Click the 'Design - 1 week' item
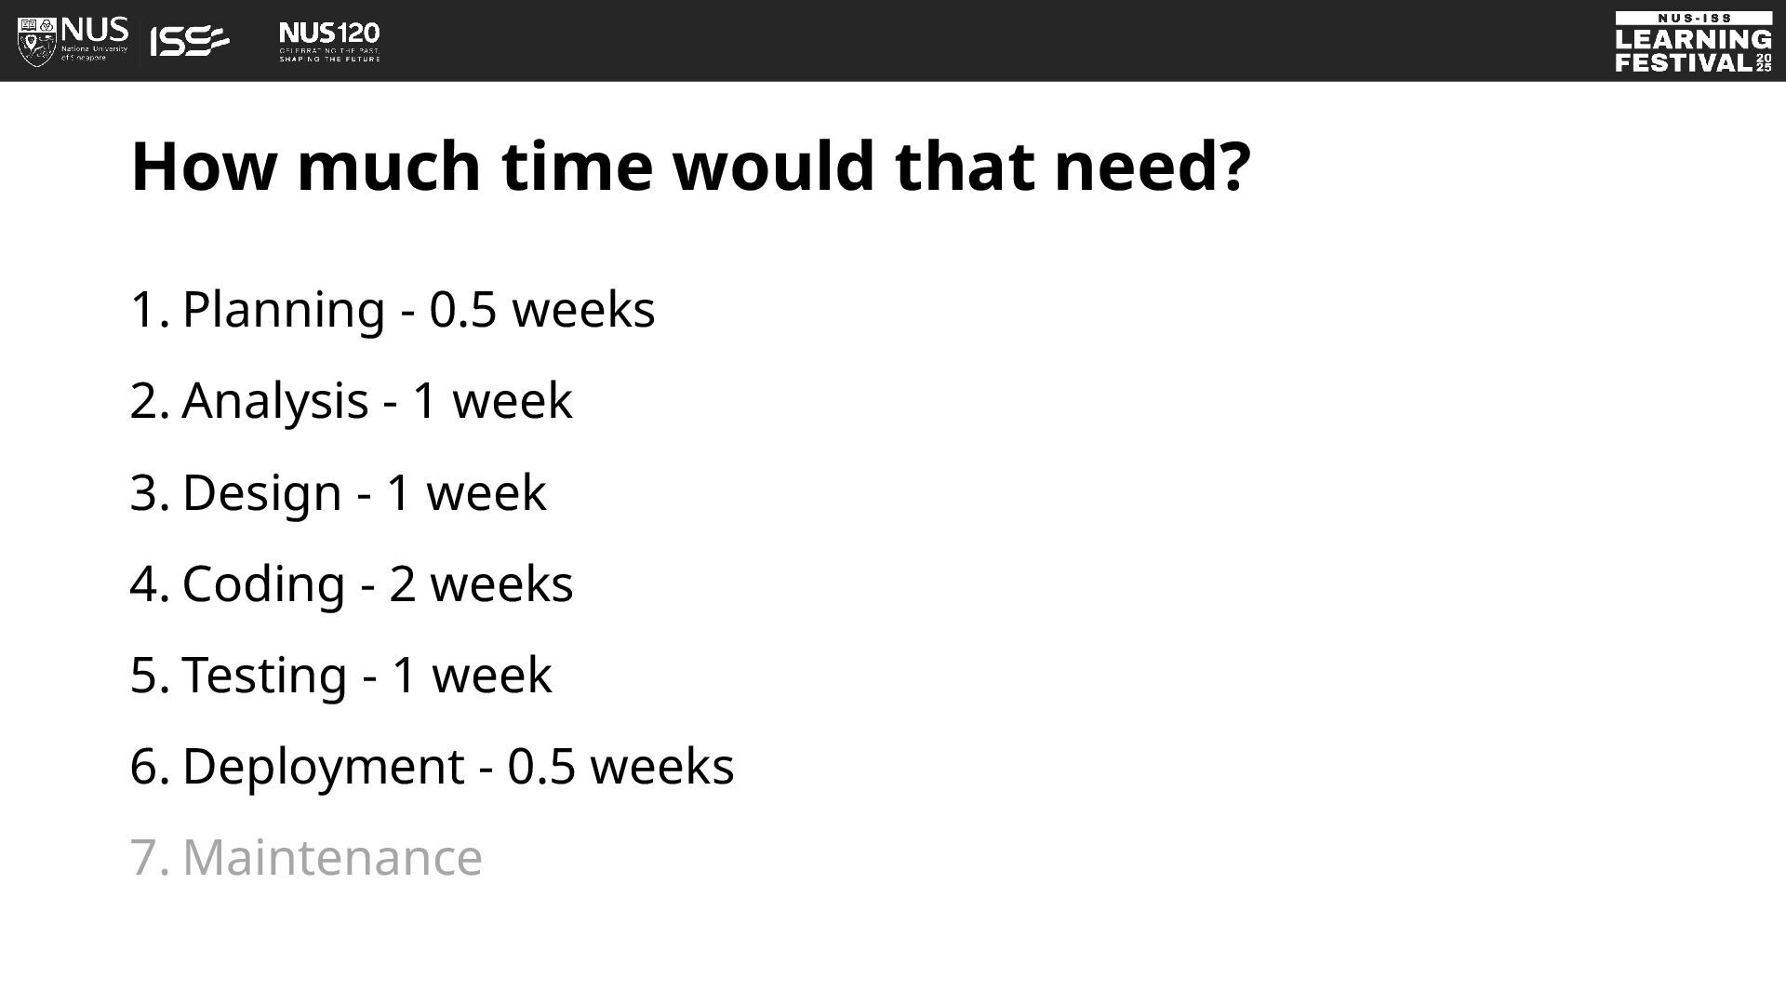1786x1005 pixels. click(x=364, y=491)
